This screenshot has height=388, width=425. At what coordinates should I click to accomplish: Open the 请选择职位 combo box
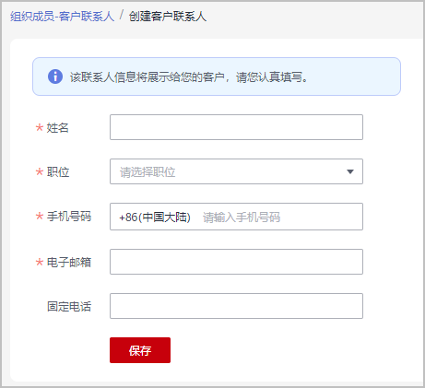tap(236, 171)
